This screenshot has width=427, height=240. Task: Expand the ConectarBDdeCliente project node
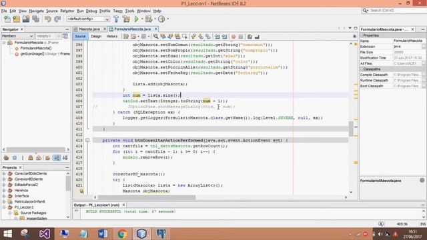click(x=4, y=173)
